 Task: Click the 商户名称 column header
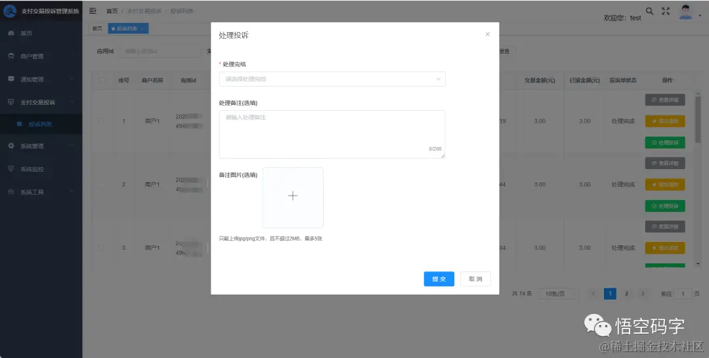point(152,81)
